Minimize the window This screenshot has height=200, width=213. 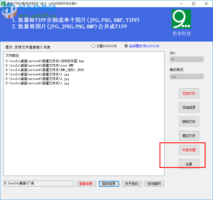point(181,4)
